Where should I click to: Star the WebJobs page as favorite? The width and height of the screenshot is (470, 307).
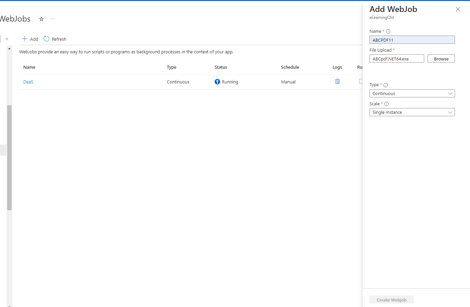[41, 19]
